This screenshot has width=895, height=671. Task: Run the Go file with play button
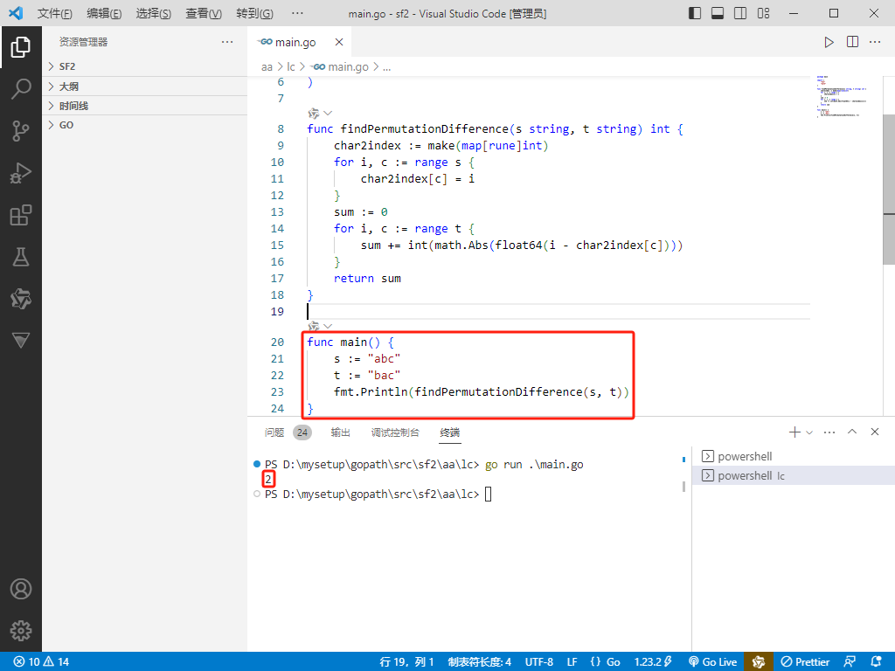coord(829,42)
